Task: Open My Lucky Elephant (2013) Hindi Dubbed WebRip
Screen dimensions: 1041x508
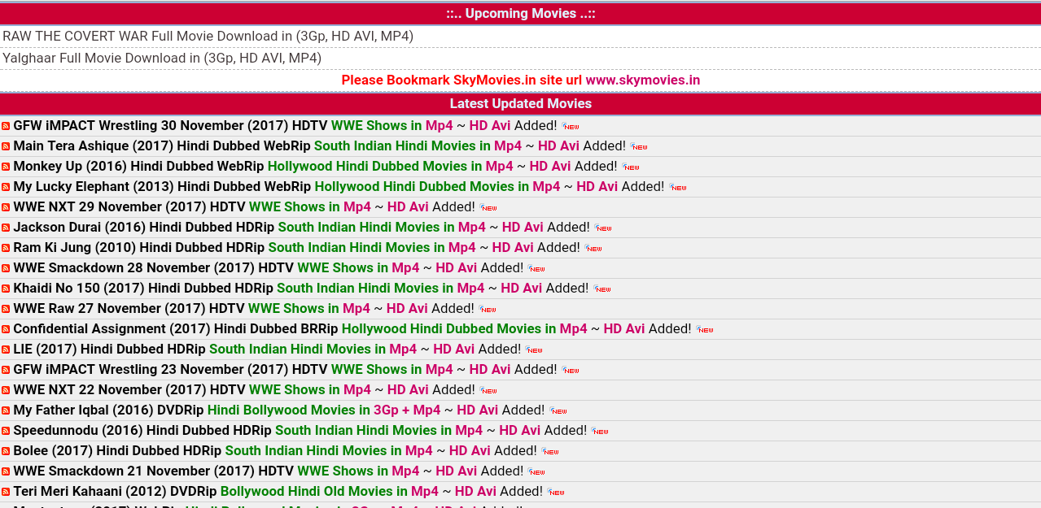Action: pos(162,187)
